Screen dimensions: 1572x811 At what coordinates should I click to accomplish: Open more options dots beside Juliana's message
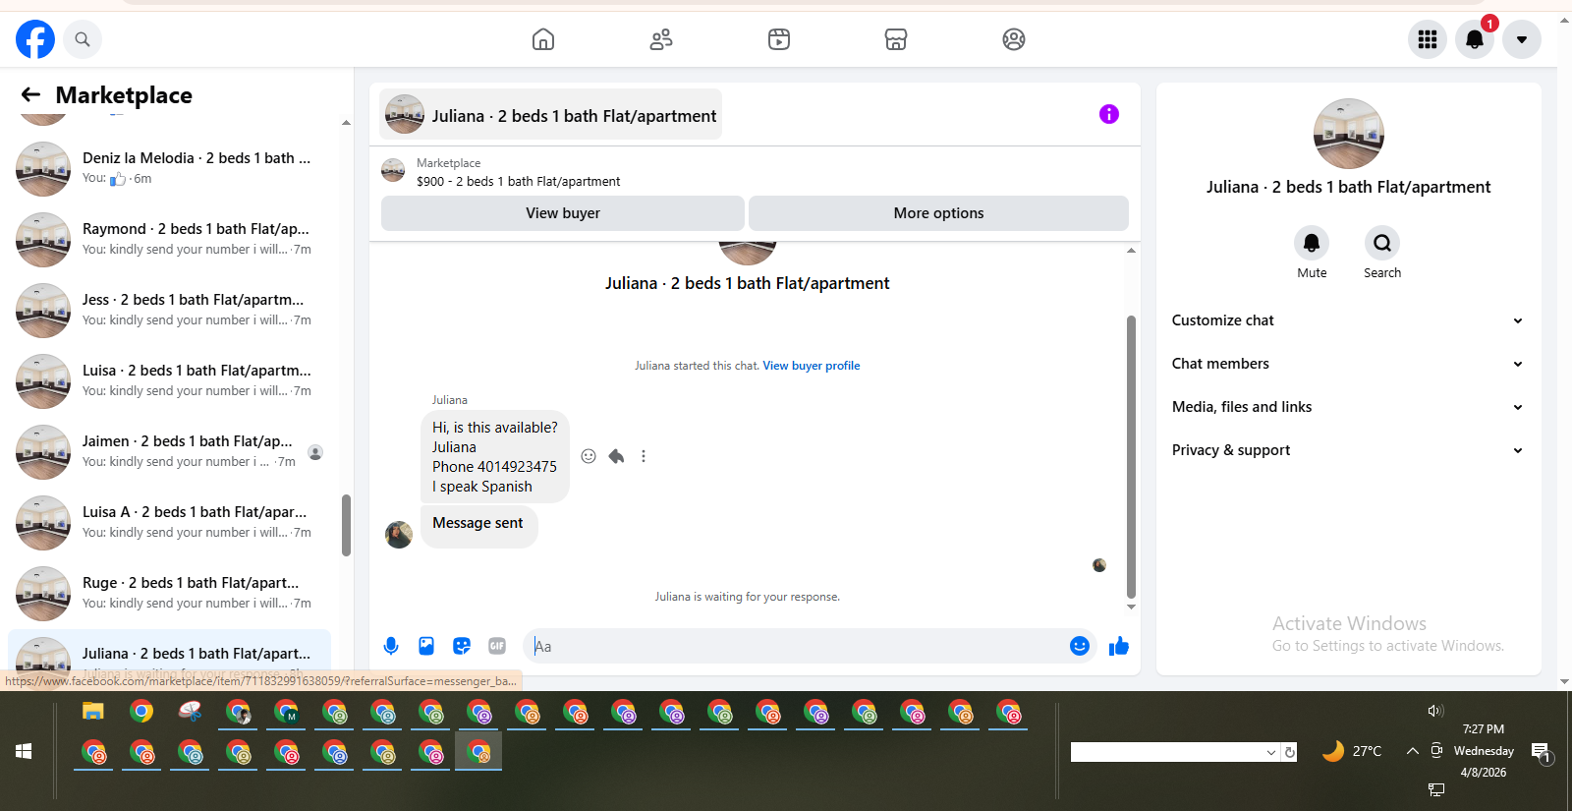click(644, 456)
